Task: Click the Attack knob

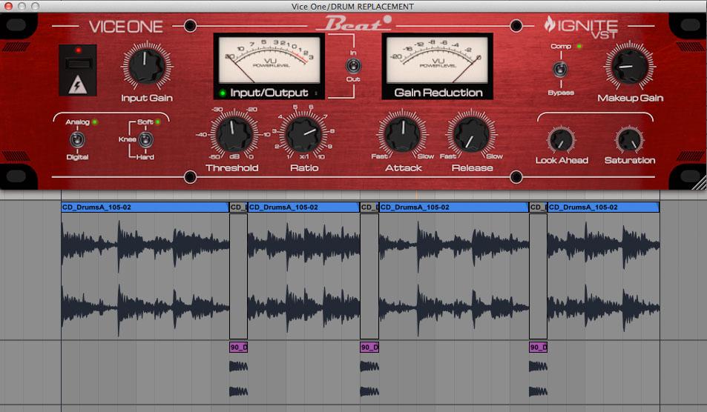Action: (403, 134)
